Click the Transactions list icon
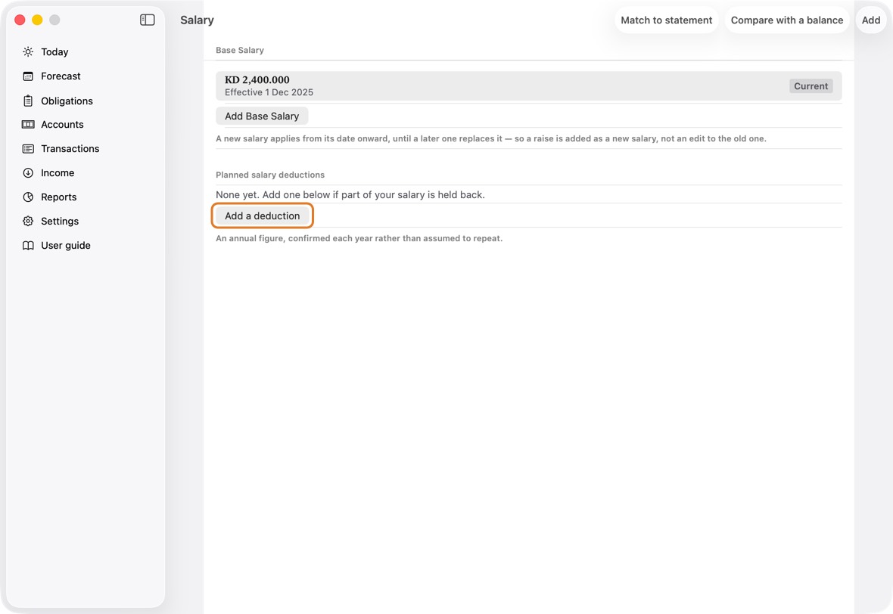Image resolution: width=893 pixels, height=614 pixels. (28, 148)
